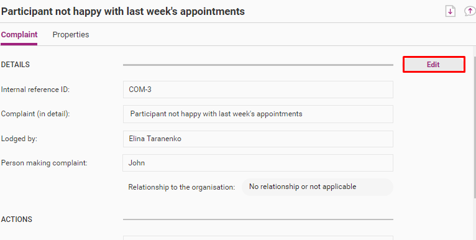Screen dimensions: 476x240
Task: Click the complaint title heading at top
Action: coord(123,12)
